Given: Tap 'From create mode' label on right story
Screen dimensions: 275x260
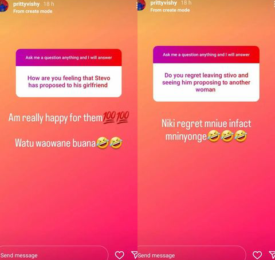Looking at the screenshot, I should click(170, 10).
